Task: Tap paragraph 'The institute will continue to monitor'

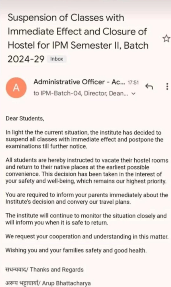Action: pyautogui.click(x=86, y=219)
